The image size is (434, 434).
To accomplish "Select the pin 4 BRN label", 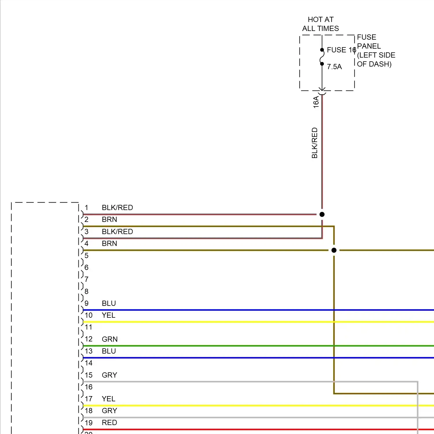I will 109,244.
